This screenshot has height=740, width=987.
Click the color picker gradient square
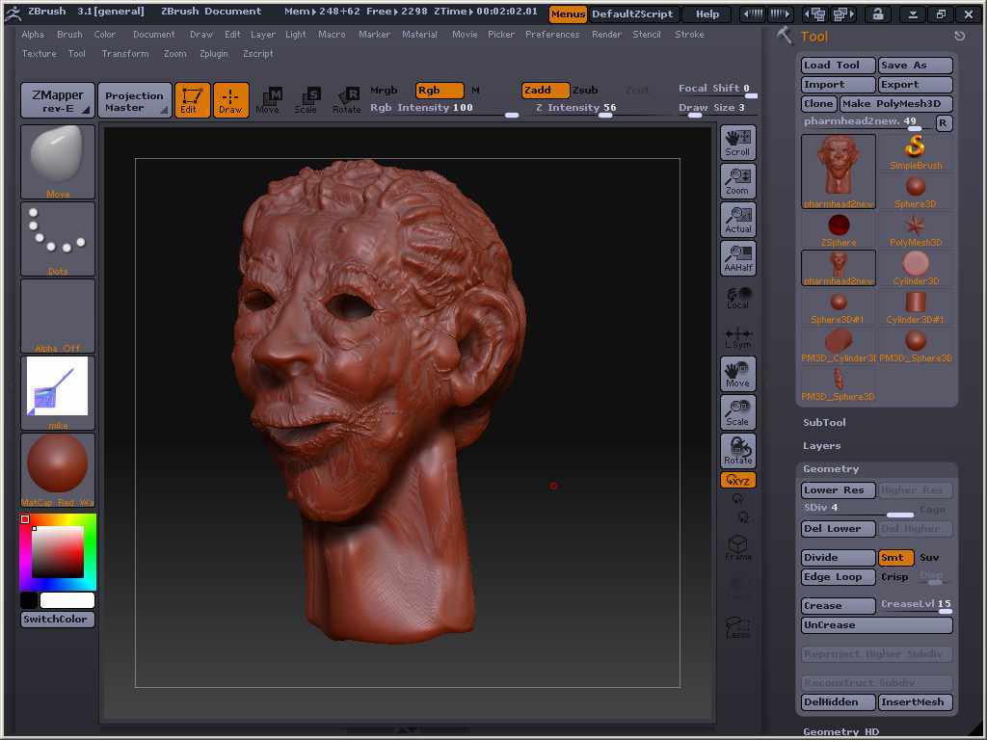pyautogui.click(x=57, y=552)
